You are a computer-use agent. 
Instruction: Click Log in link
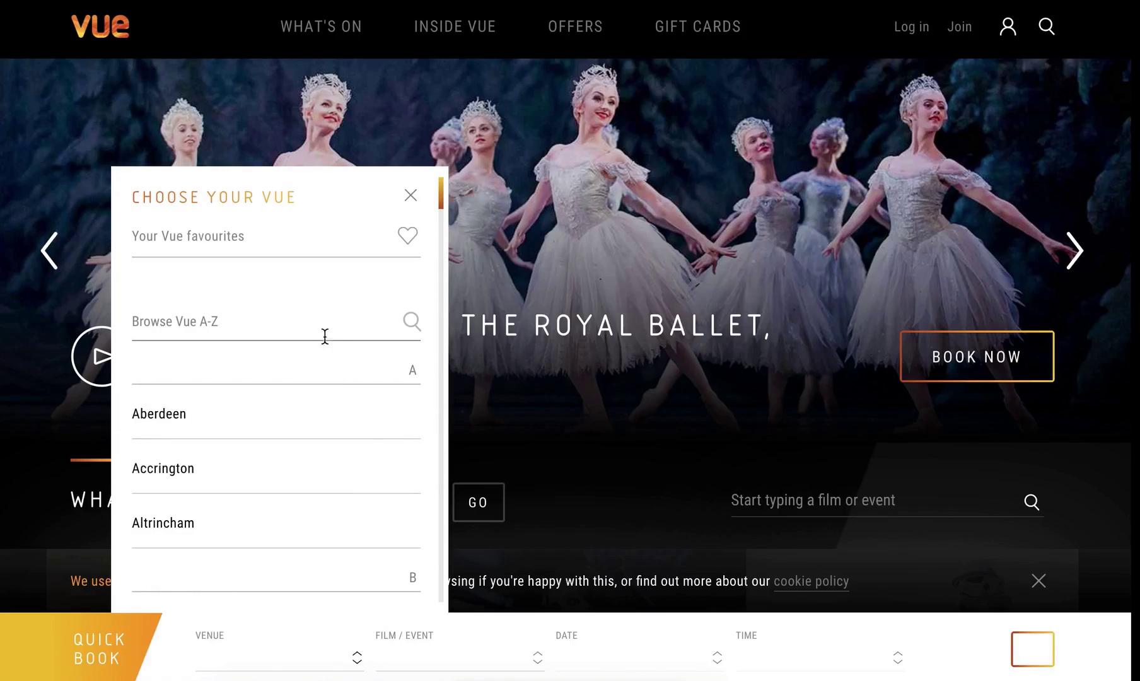pos(911,26)
